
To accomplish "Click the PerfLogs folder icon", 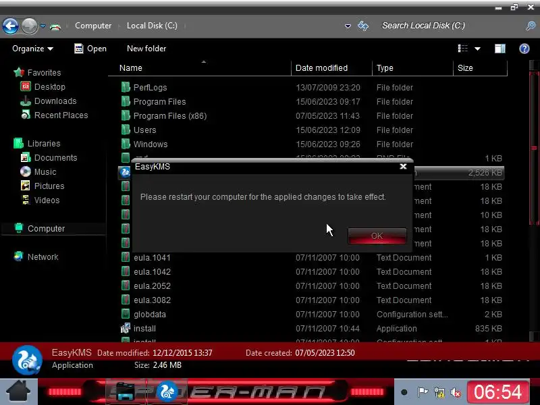I will pyautogui.click(x=126, y=87).
